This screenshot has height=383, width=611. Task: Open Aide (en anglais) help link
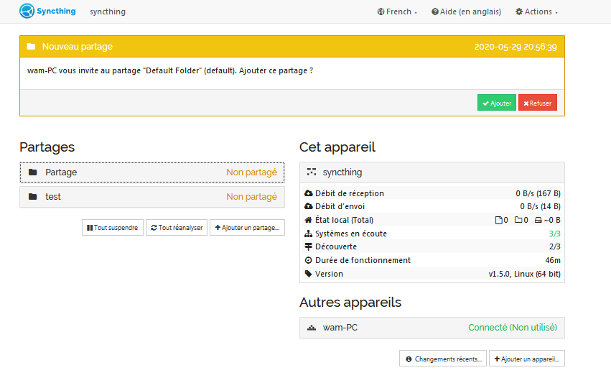[466, 11]
